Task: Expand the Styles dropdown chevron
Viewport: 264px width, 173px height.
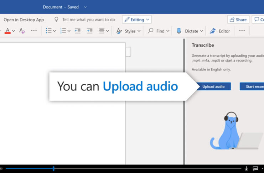Action: pos(139,31)
